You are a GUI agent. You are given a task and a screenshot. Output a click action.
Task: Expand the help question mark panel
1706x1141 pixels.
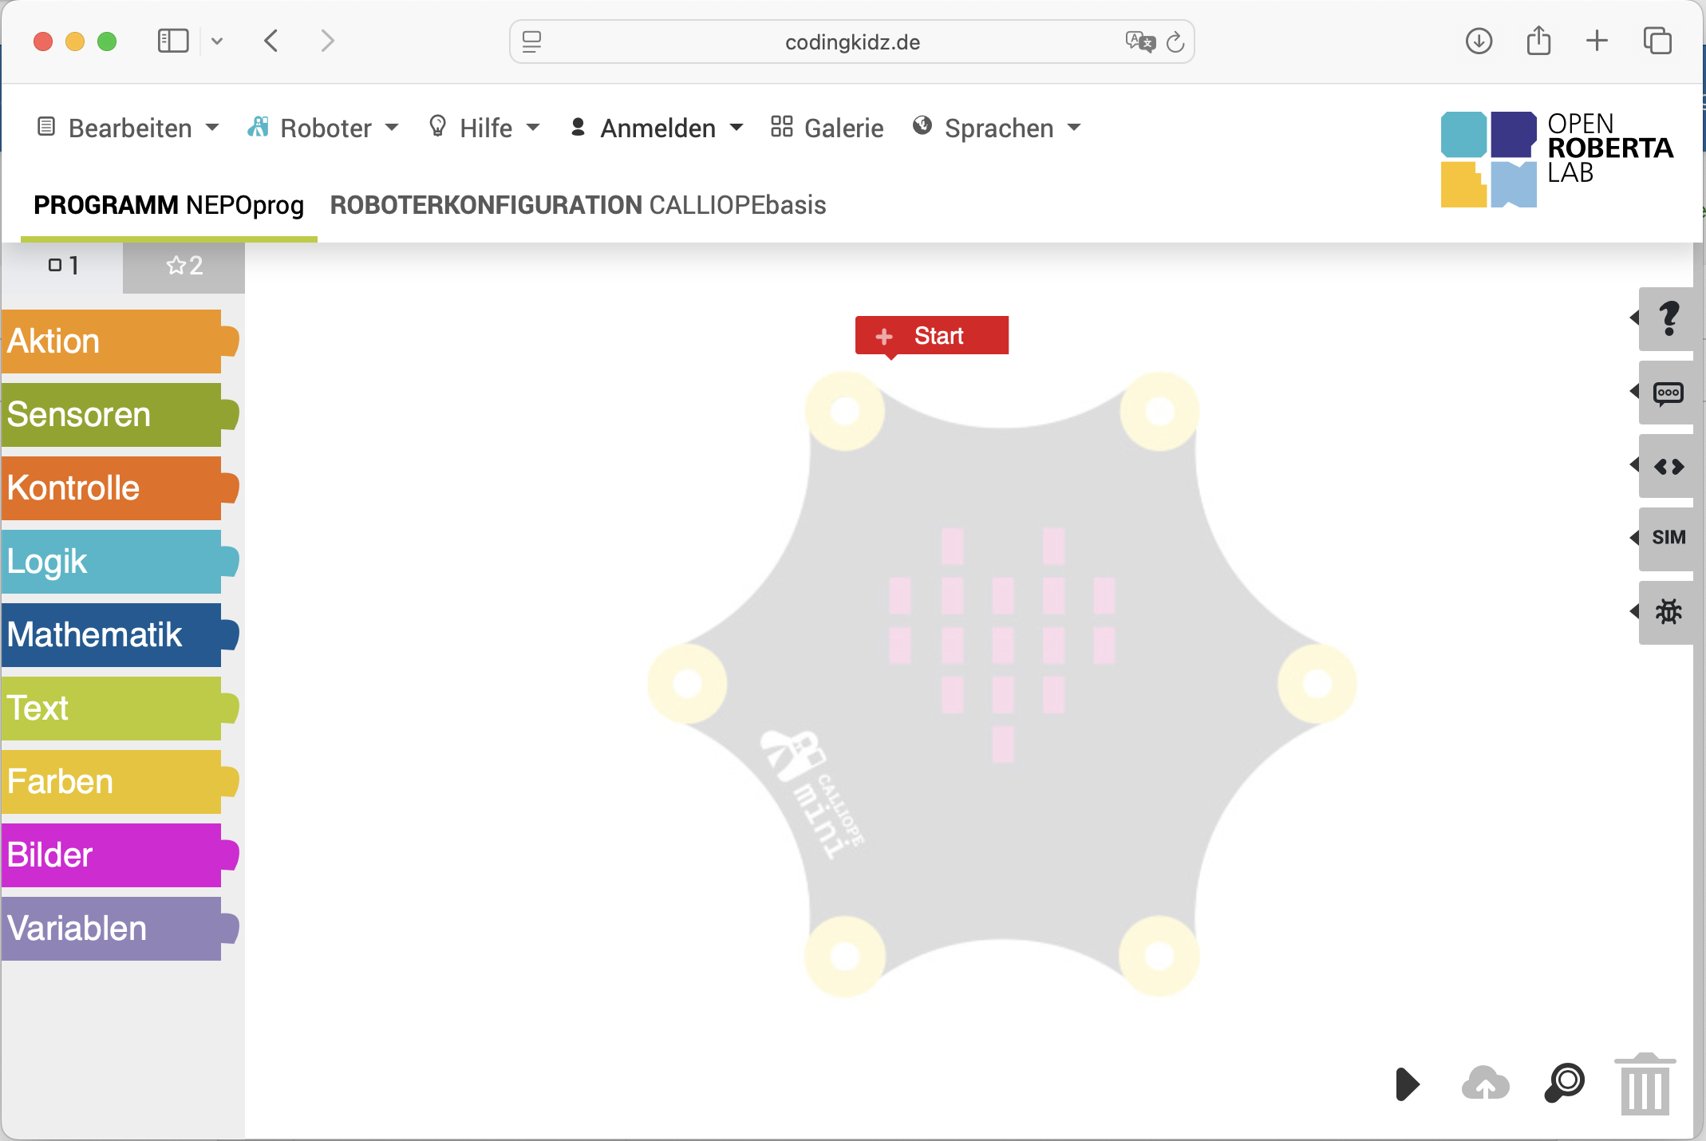click(1666, 318)
